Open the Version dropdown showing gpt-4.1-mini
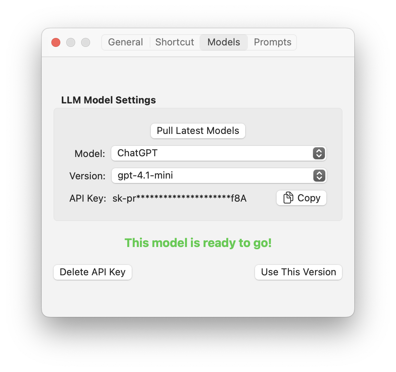Viewport: 396px width, 372px height. tap(219, 176)
